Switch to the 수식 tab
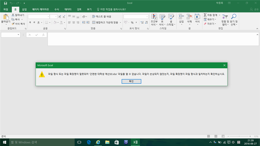The height and width of the screenshot is (146, 260). coord(57,9)
